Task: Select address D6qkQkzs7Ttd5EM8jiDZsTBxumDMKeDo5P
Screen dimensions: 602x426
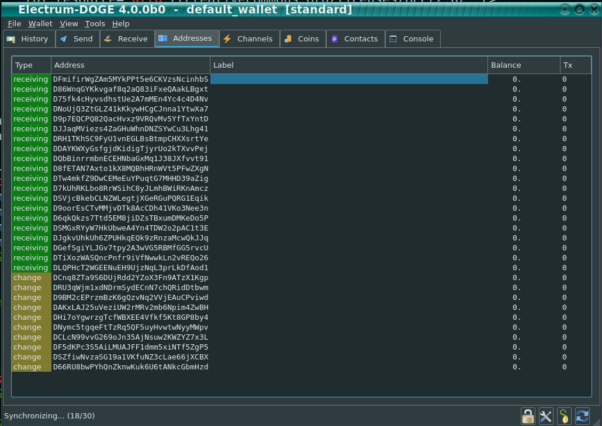Action: [130, 218]
